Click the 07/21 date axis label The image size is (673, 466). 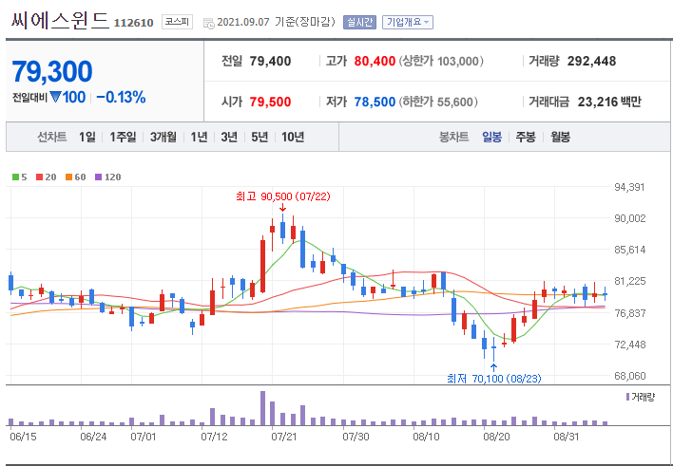[284, 437]
